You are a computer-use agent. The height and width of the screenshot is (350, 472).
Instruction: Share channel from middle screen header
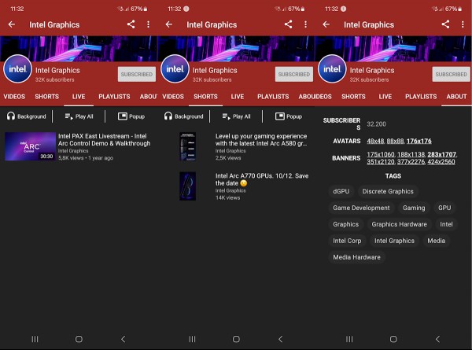pyautogui.click(x=289, y=24)
